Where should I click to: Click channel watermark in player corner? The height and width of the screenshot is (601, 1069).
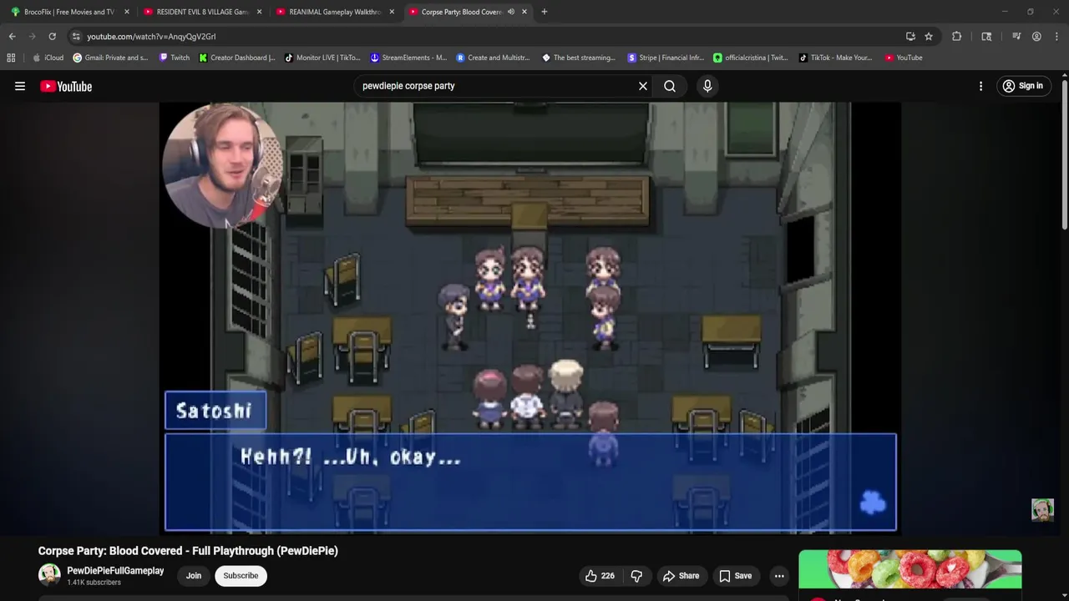point(1042,510)
